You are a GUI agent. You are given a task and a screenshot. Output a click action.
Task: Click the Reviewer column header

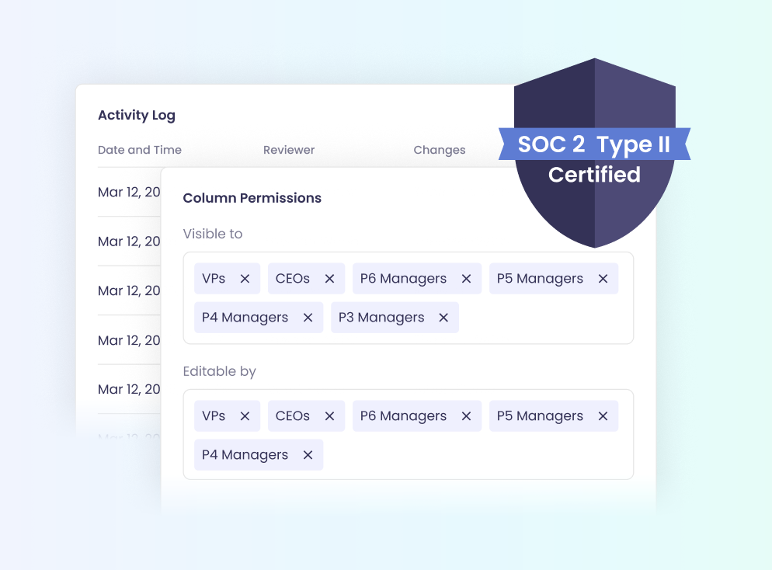point(288,150)
